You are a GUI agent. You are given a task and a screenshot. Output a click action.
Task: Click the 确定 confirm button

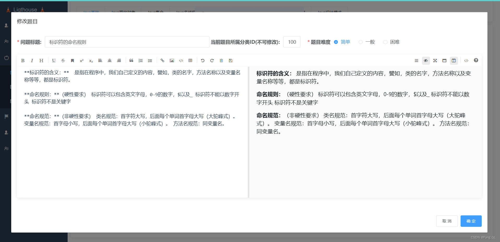[x=471, y=221]
